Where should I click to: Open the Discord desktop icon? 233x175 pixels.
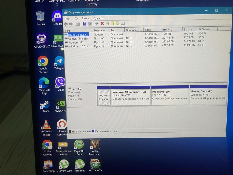[x=58, y=18]
